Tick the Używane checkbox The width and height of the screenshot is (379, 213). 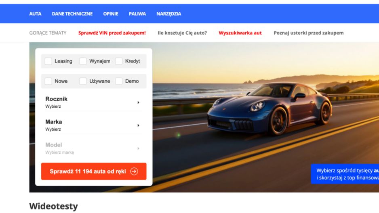(83, 81)
